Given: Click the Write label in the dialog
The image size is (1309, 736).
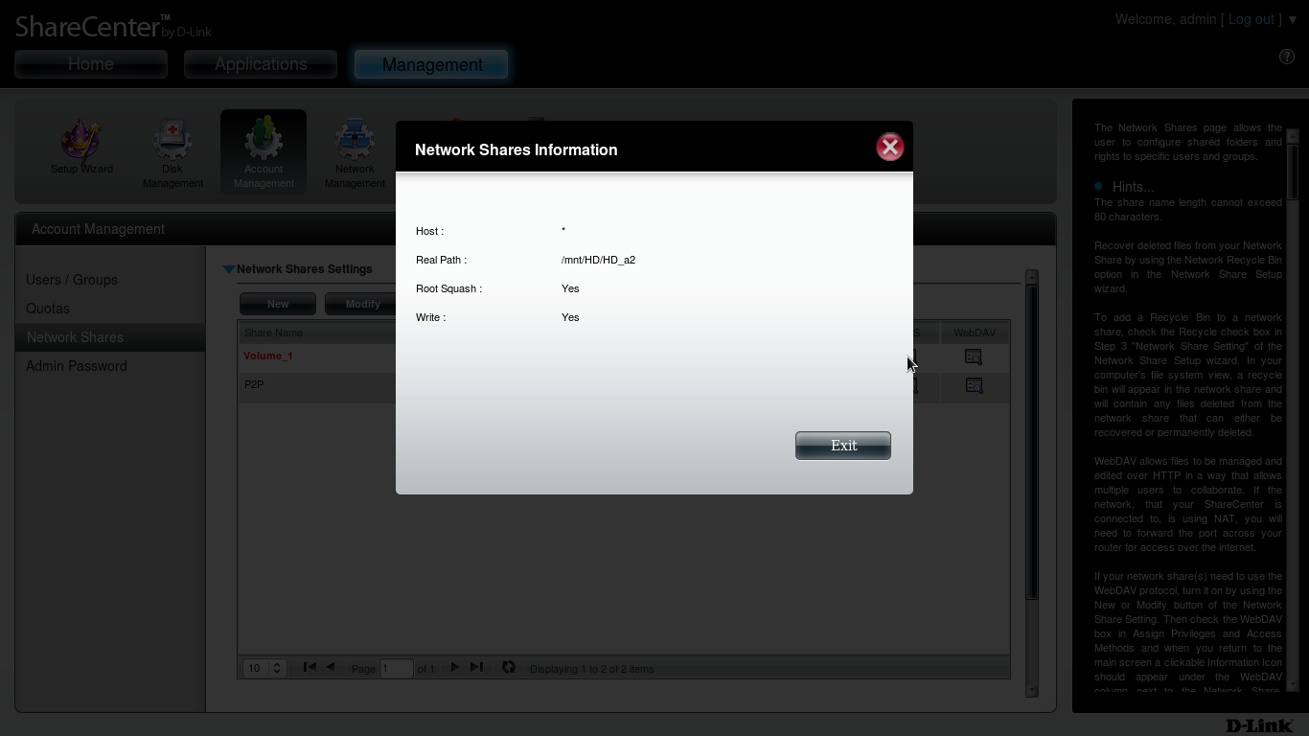Looking at the screenshot, I should [x=430, y=317].
